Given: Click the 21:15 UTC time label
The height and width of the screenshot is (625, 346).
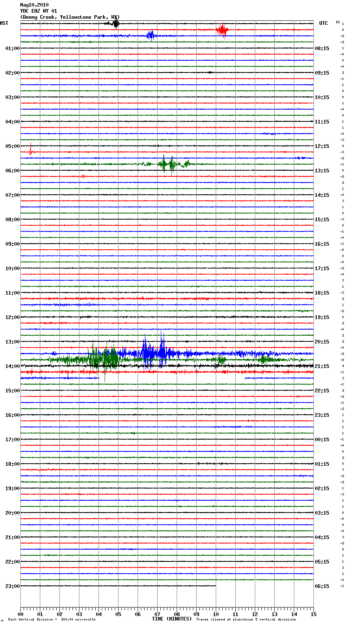Looking at the screenshot, I should tap(322, 366).
